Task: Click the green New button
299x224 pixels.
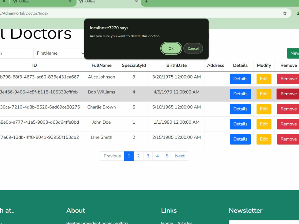Action: tap(293, 53)
